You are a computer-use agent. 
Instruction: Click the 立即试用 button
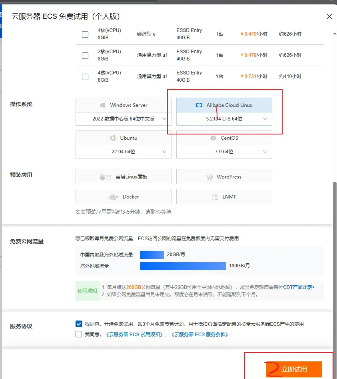tap(294, 369)
